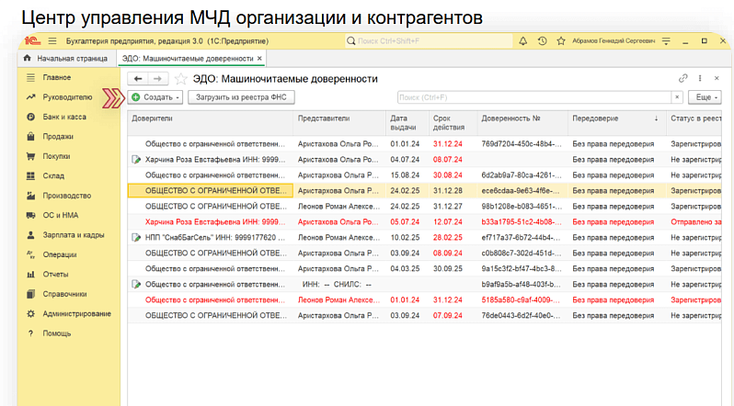
Task: Open Главное section in sidebar
Action: click(57, 78)
